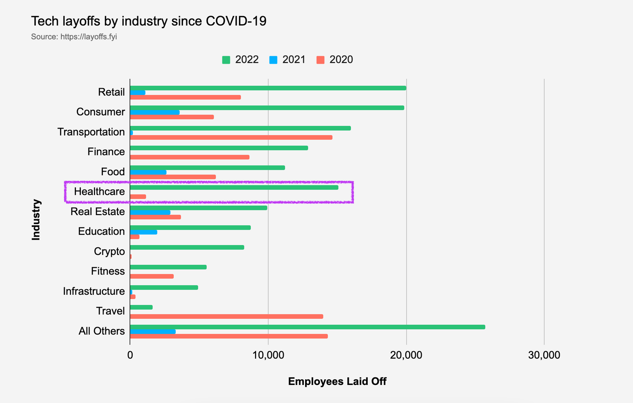Image resolution: width=633 pixels, height=403 pixels.
Task: Click the All Others 2022 green bar
Action: (307, 327)
